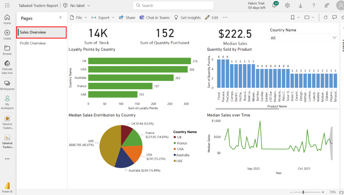
Task: Open the No label sensitivity dropdown
Action: tap(80, 5)
